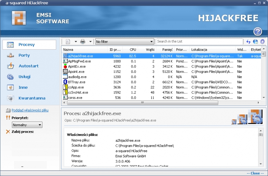This screenshot has width=268, height=176.
Task: Sort by Widoczny column header
Action: 242,50
